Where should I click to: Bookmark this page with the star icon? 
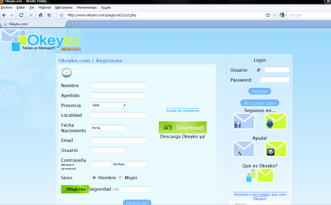click(x=268, y=15)
